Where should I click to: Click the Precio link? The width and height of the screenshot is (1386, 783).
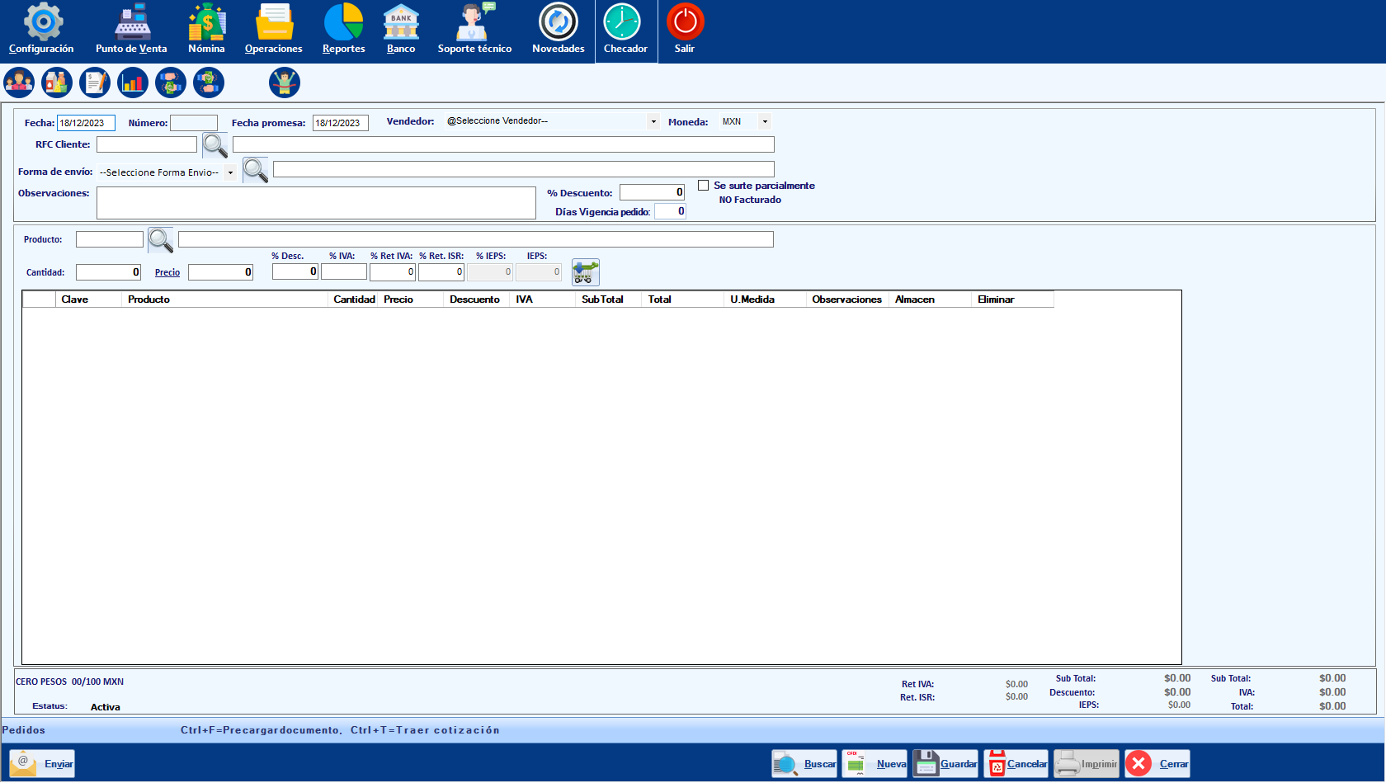(167, 272)
